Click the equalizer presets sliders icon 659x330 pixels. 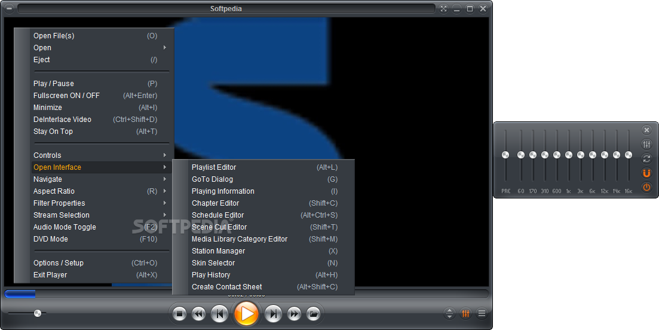pos(646,144)
